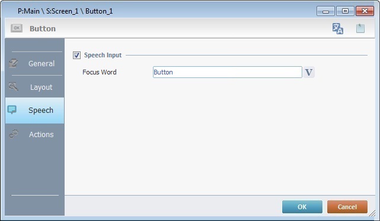Open the Layout tab
Image resolution: width=380 pixels, height=221 pixels.
[34, 87]
